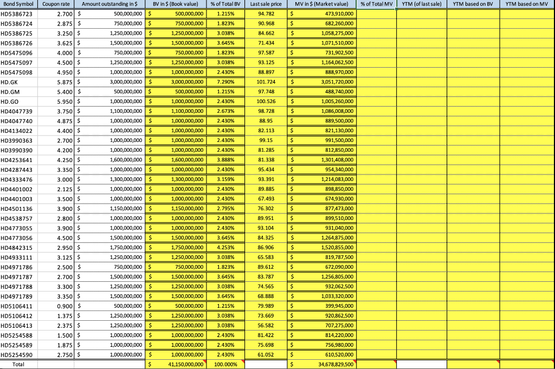Select the MV in $ (Market value) header
The image size is (555, 369).
pos(321,4)
